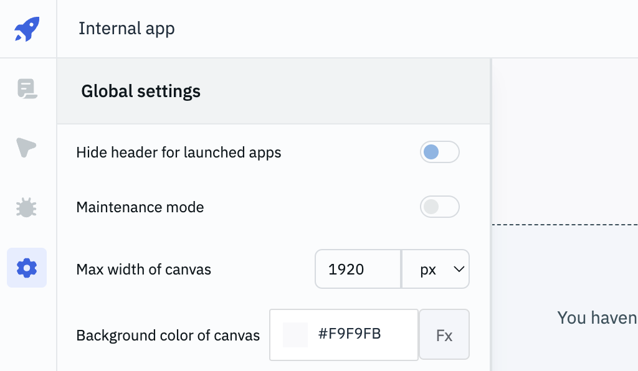The height and width of the screenshot is (371, 638).
Task: Open the canvas background color swatch
Action: (x=295, y=335)
